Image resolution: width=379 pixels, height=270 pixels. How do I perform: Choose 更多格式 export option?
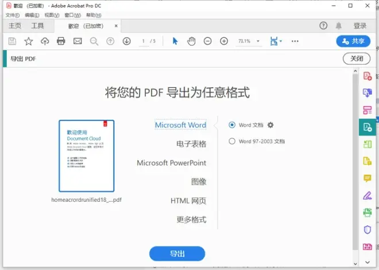(x=191, y=220)
